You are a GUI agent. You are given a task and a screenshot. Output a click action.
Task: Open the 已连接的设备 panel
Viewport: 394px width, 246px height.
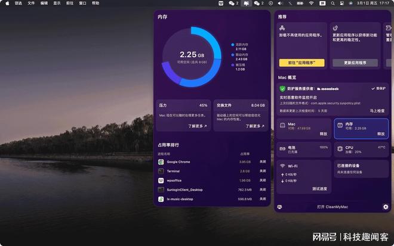[x=361, y=169]
